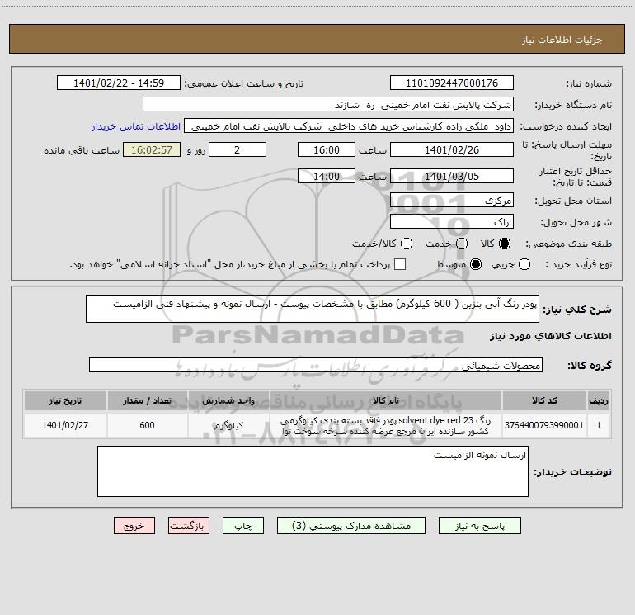
Task: Click the buyer notes text area
Action: (x=313, y=471)
